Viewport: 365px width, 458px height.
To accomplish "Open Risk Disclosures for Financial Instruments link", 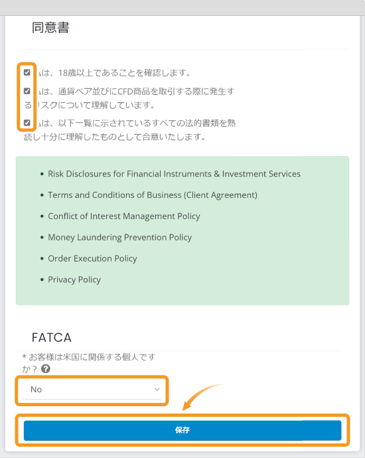I will (174, 174).
